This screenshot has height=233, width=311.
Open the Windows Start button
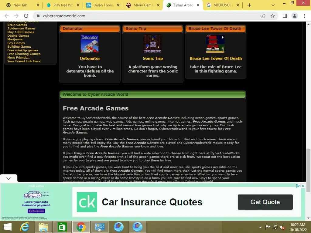point(8,227)
